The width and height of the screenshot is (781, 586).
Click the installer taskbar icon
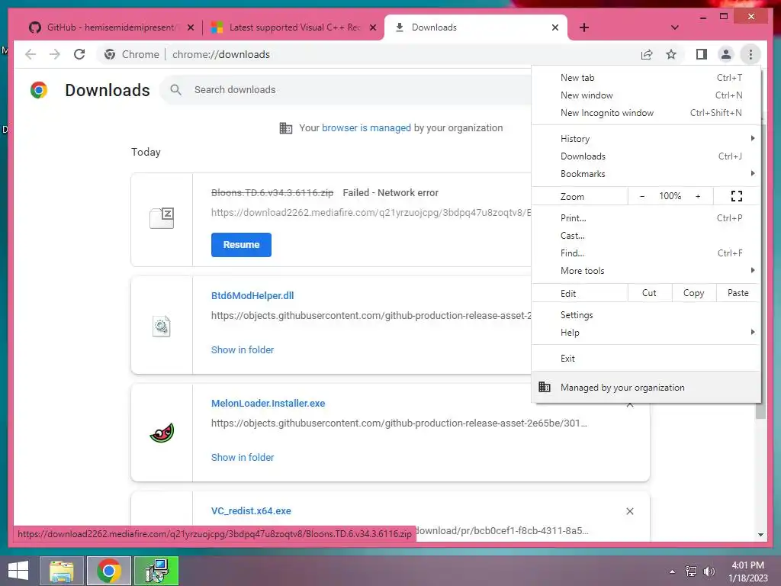click(x=156, y=571)
